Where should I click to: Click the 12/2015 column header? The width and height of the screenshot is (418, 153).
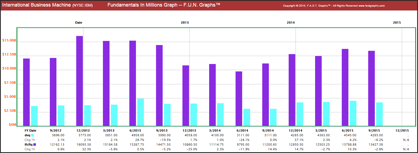(x=402, y=131)
